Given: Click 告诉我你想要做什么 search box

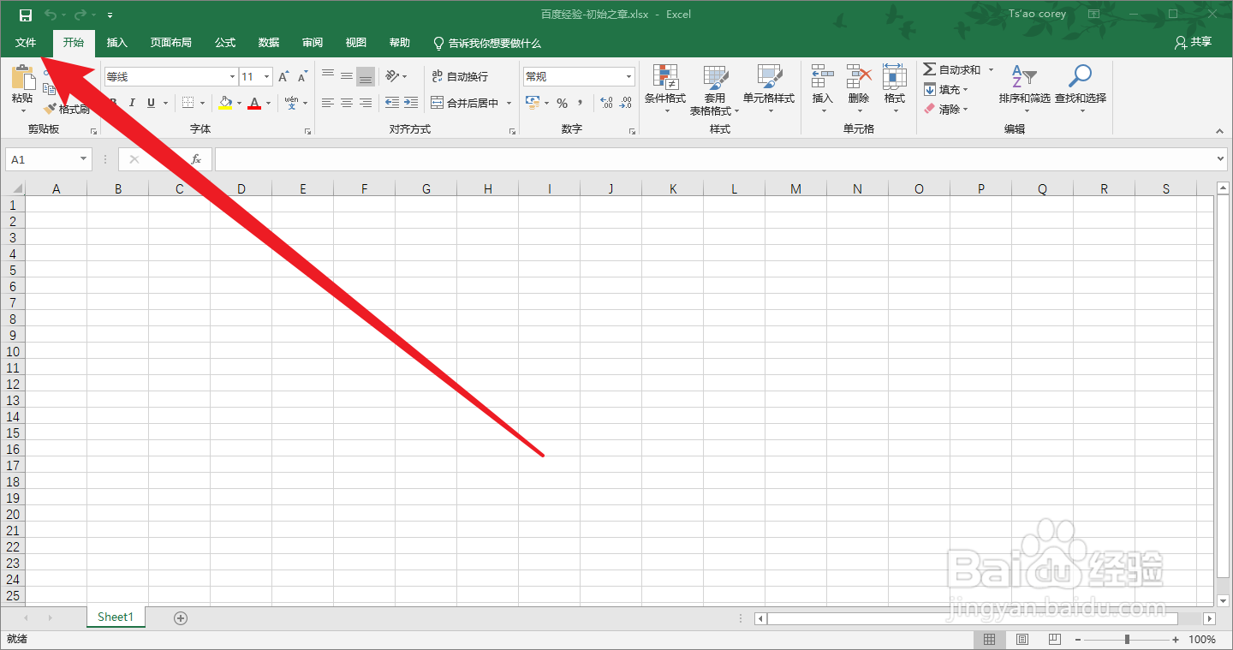Looking at the screenshot, I should [487, 43].
